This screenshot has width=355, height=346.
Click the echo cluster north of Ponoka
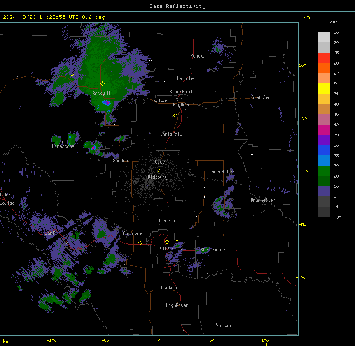219,48
